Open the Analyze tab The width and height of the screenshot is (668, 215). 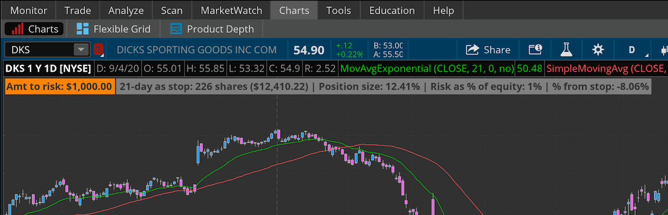coord(126,10)
